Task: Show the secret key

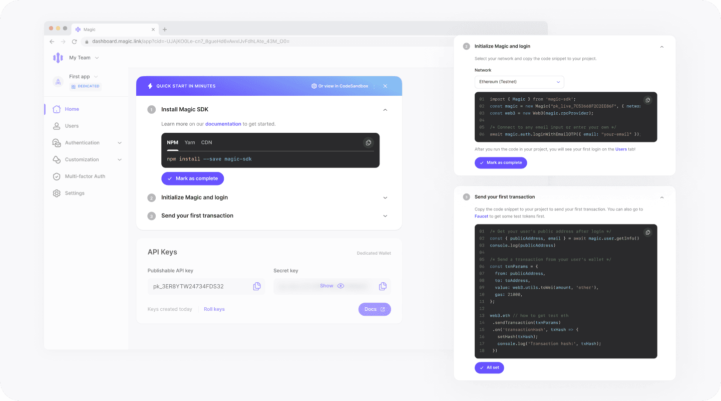Action: [332, 286]
